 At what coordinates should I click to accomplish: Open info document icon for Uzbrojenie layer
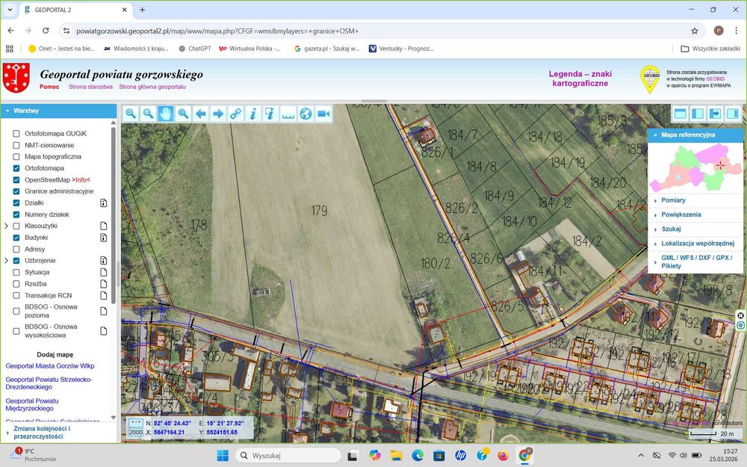(x=103, y=261)
